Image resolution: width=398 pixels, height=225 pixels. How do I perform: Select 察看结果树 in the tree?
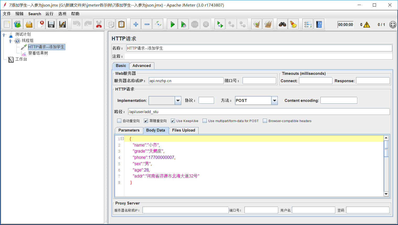38,53
